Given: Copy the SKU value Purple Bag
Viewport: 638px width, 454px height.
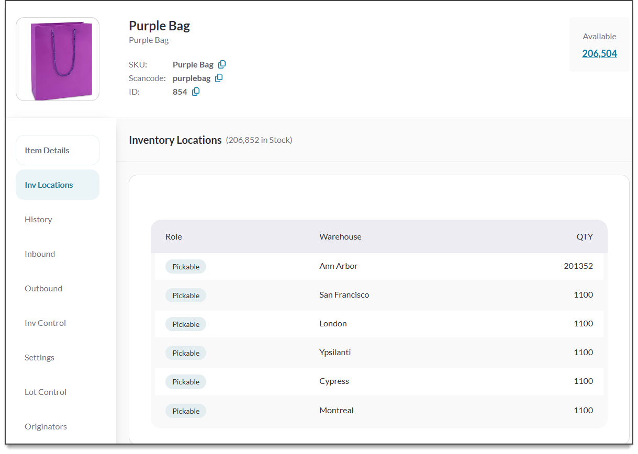Looking at the screenshot, I should tap(222, 64).
